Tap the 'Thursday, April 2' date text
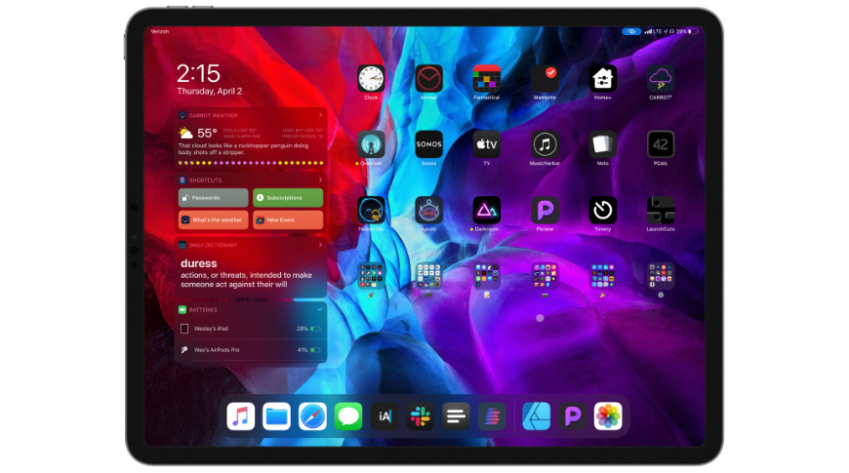 tap(210, 92)
